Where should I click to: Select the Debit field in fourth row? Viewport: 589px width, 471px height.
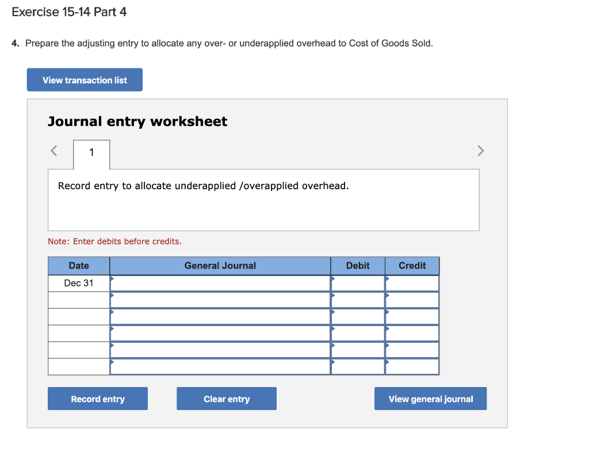point(358,333)
